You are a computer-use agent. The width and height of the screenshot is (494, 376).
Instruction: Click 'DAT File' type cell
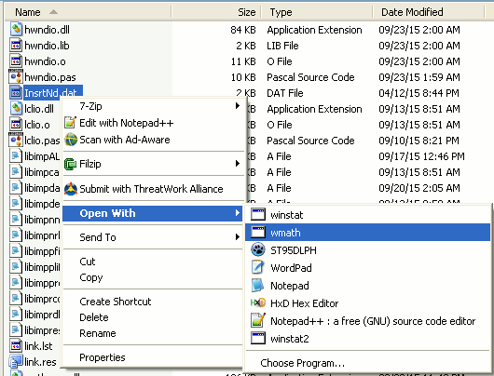(285, 93)
